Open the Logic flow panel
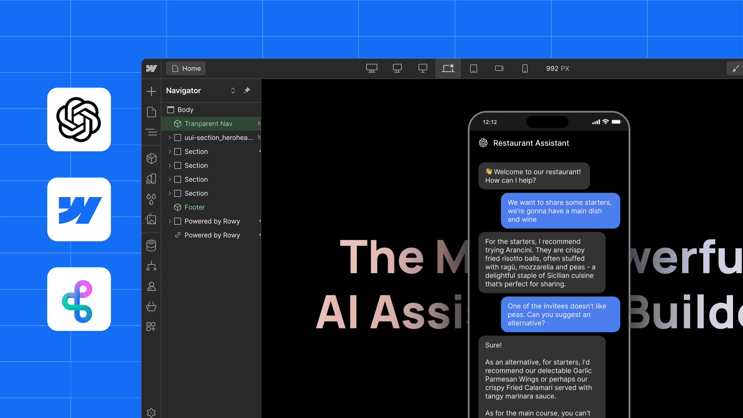Image resolution: width=743 pixels, height=418 pixels. click(151, 267)
